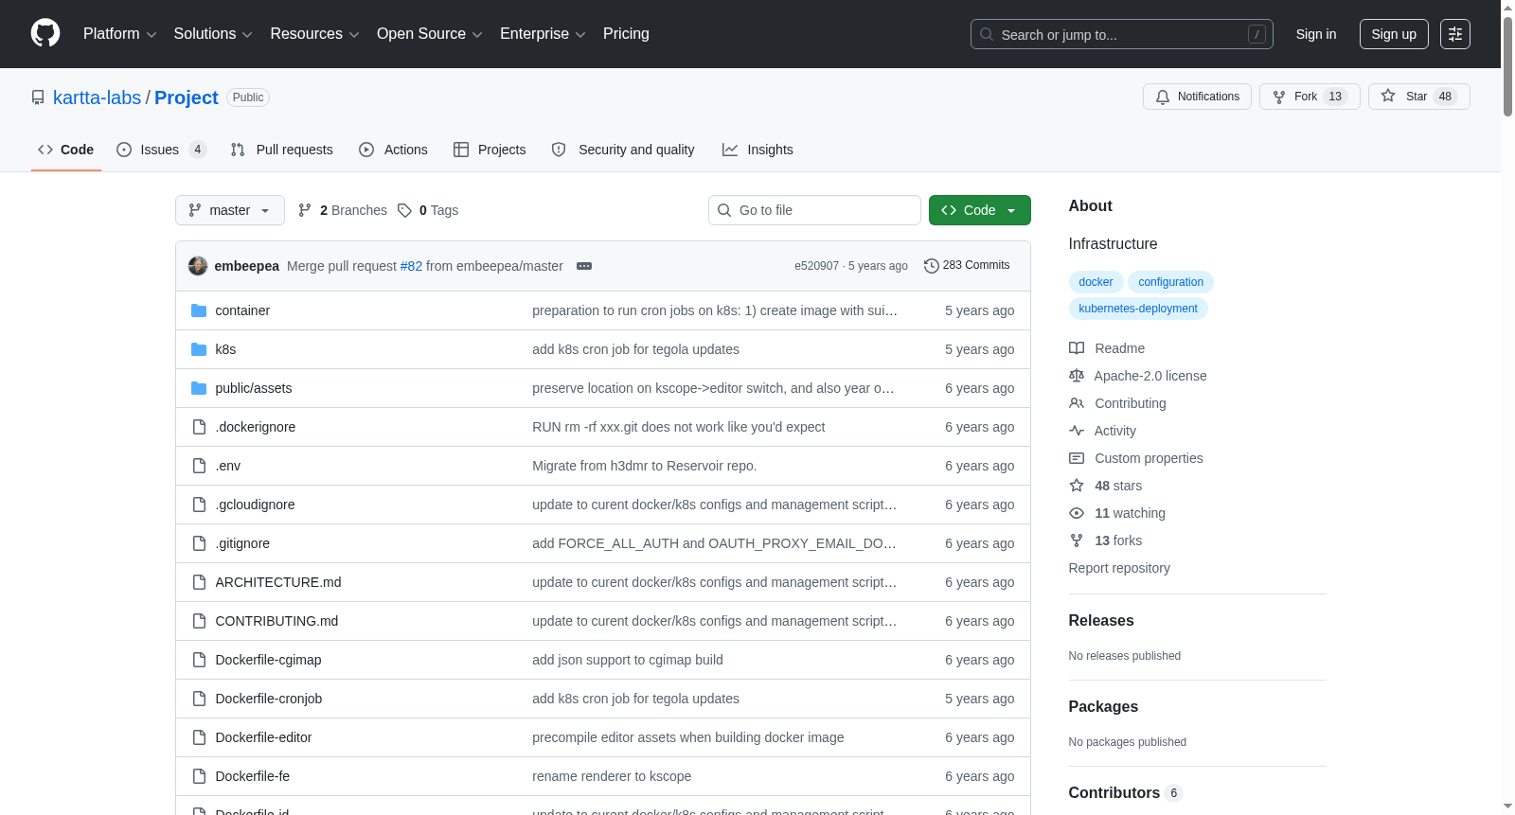The image size is (1515, 815).
Task: Click the GitHub logo icon
Action: [x=45, y=33]
